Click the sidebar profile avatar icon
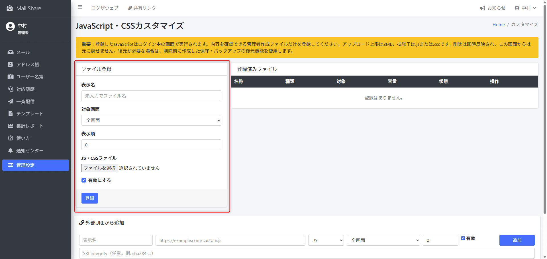This screenshot has width=547, height=259. (10, 26)
